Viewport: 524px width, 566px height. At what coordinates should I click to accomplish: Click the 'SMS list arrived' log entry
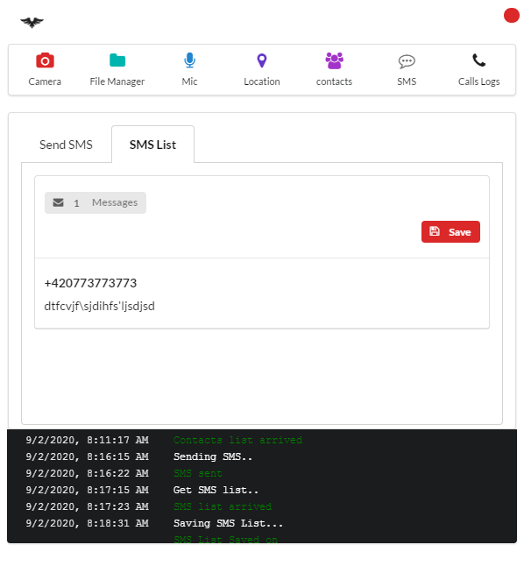[223, 506]
